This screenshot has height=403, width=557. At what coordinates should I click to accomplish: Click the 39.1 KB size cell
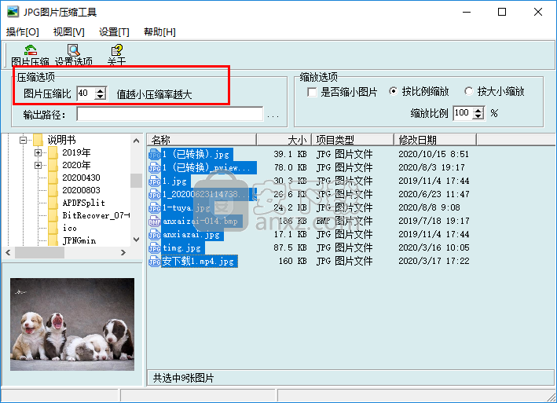(290, 154)
